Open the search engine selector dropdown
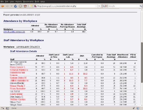 pos(105,6)
